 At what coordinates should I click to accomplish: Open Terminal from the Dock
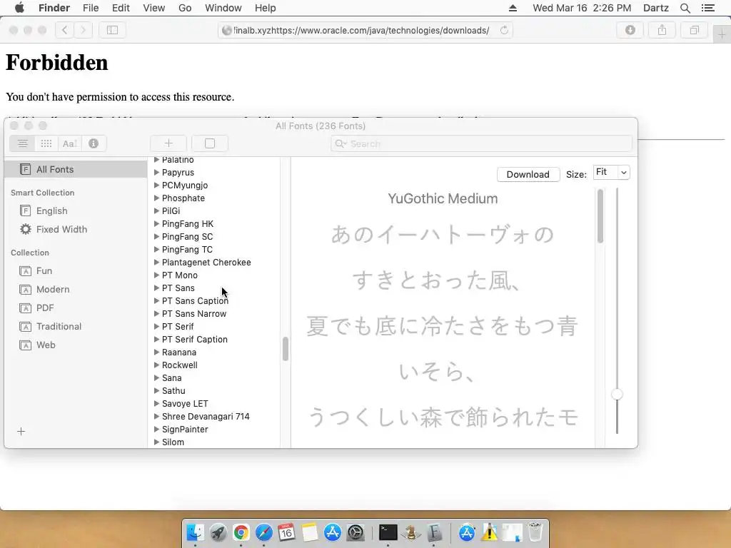[388, 532]
